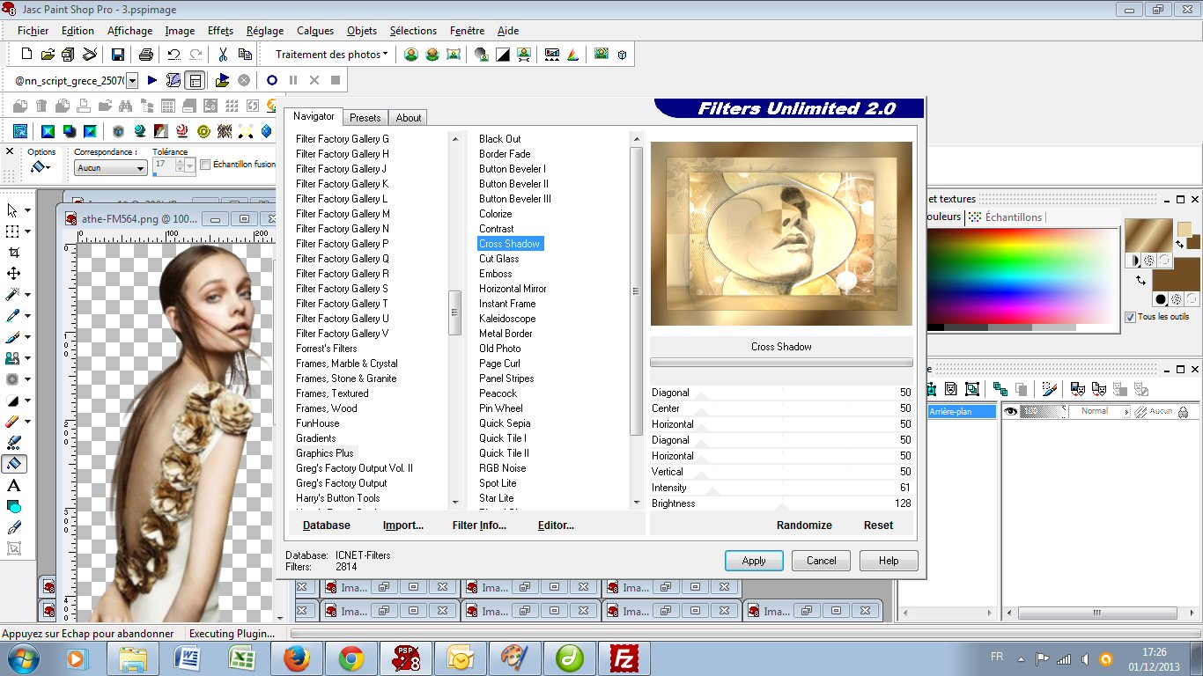Viewport: 1203px width, 676px height.
Task: Toggle the script output palette button
Action: [x=195, y=80]
